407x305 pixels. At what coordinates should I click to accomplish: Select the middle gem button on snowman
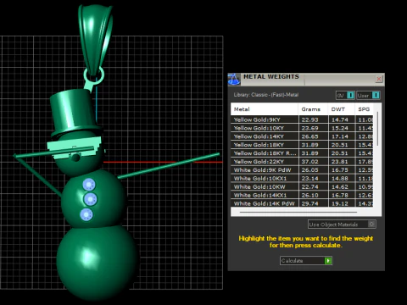[x=91, y=199]
